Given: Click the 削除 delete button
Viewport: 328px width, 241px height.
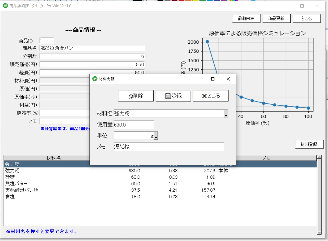Looking at the screenshot, I should (136, 96).
